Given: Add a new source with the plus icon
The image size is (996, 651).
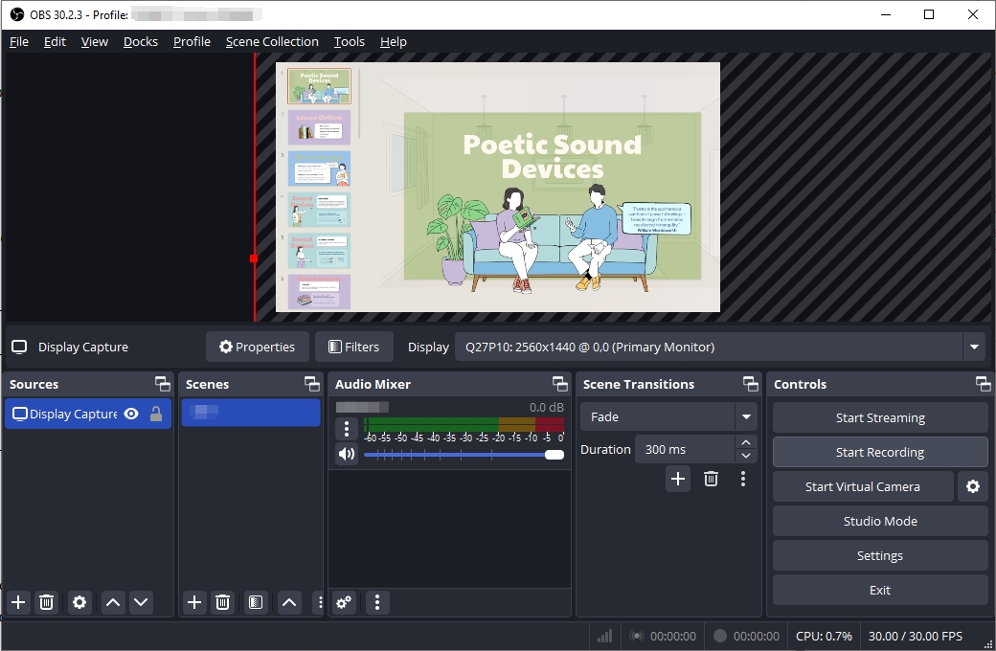Looking at the screenshot, I should click(18, 602).
